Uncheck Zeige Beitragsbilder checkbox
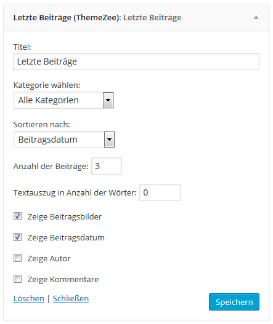The image size is (273, 324). pyautogui.click(x=18, y=216)
